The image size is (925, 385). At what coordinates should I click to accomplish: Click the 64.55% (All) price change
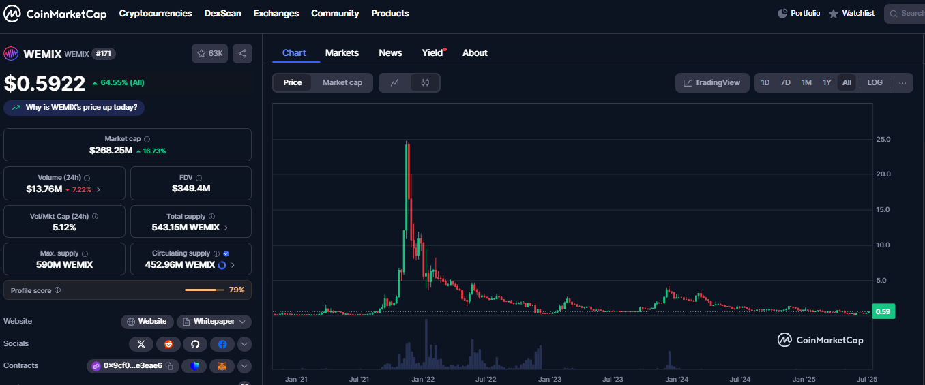118,82
